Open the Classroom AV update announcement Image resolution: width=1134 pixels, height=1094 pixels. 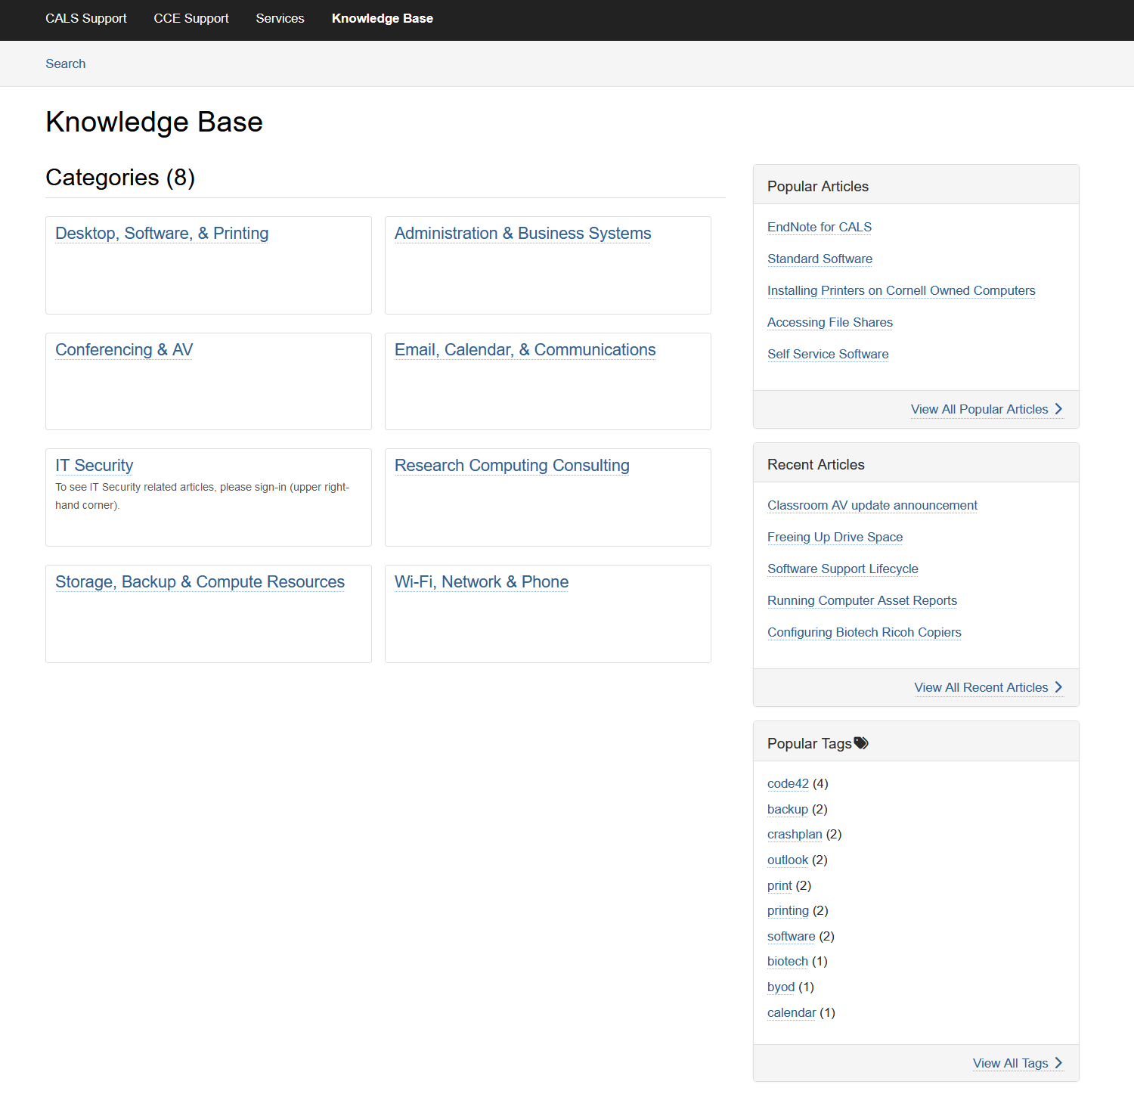872,505
